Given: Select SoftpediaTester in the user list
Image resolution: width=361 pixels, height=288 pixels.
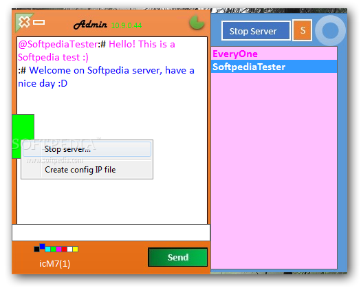Looking at the screenshot, I should tap(274, 67).
